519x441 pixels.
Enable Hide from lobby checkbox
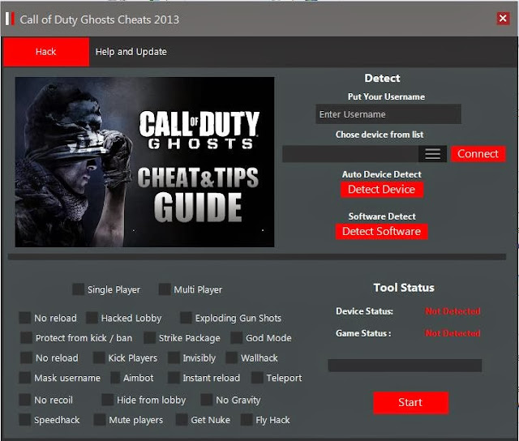tap(108, 400)
